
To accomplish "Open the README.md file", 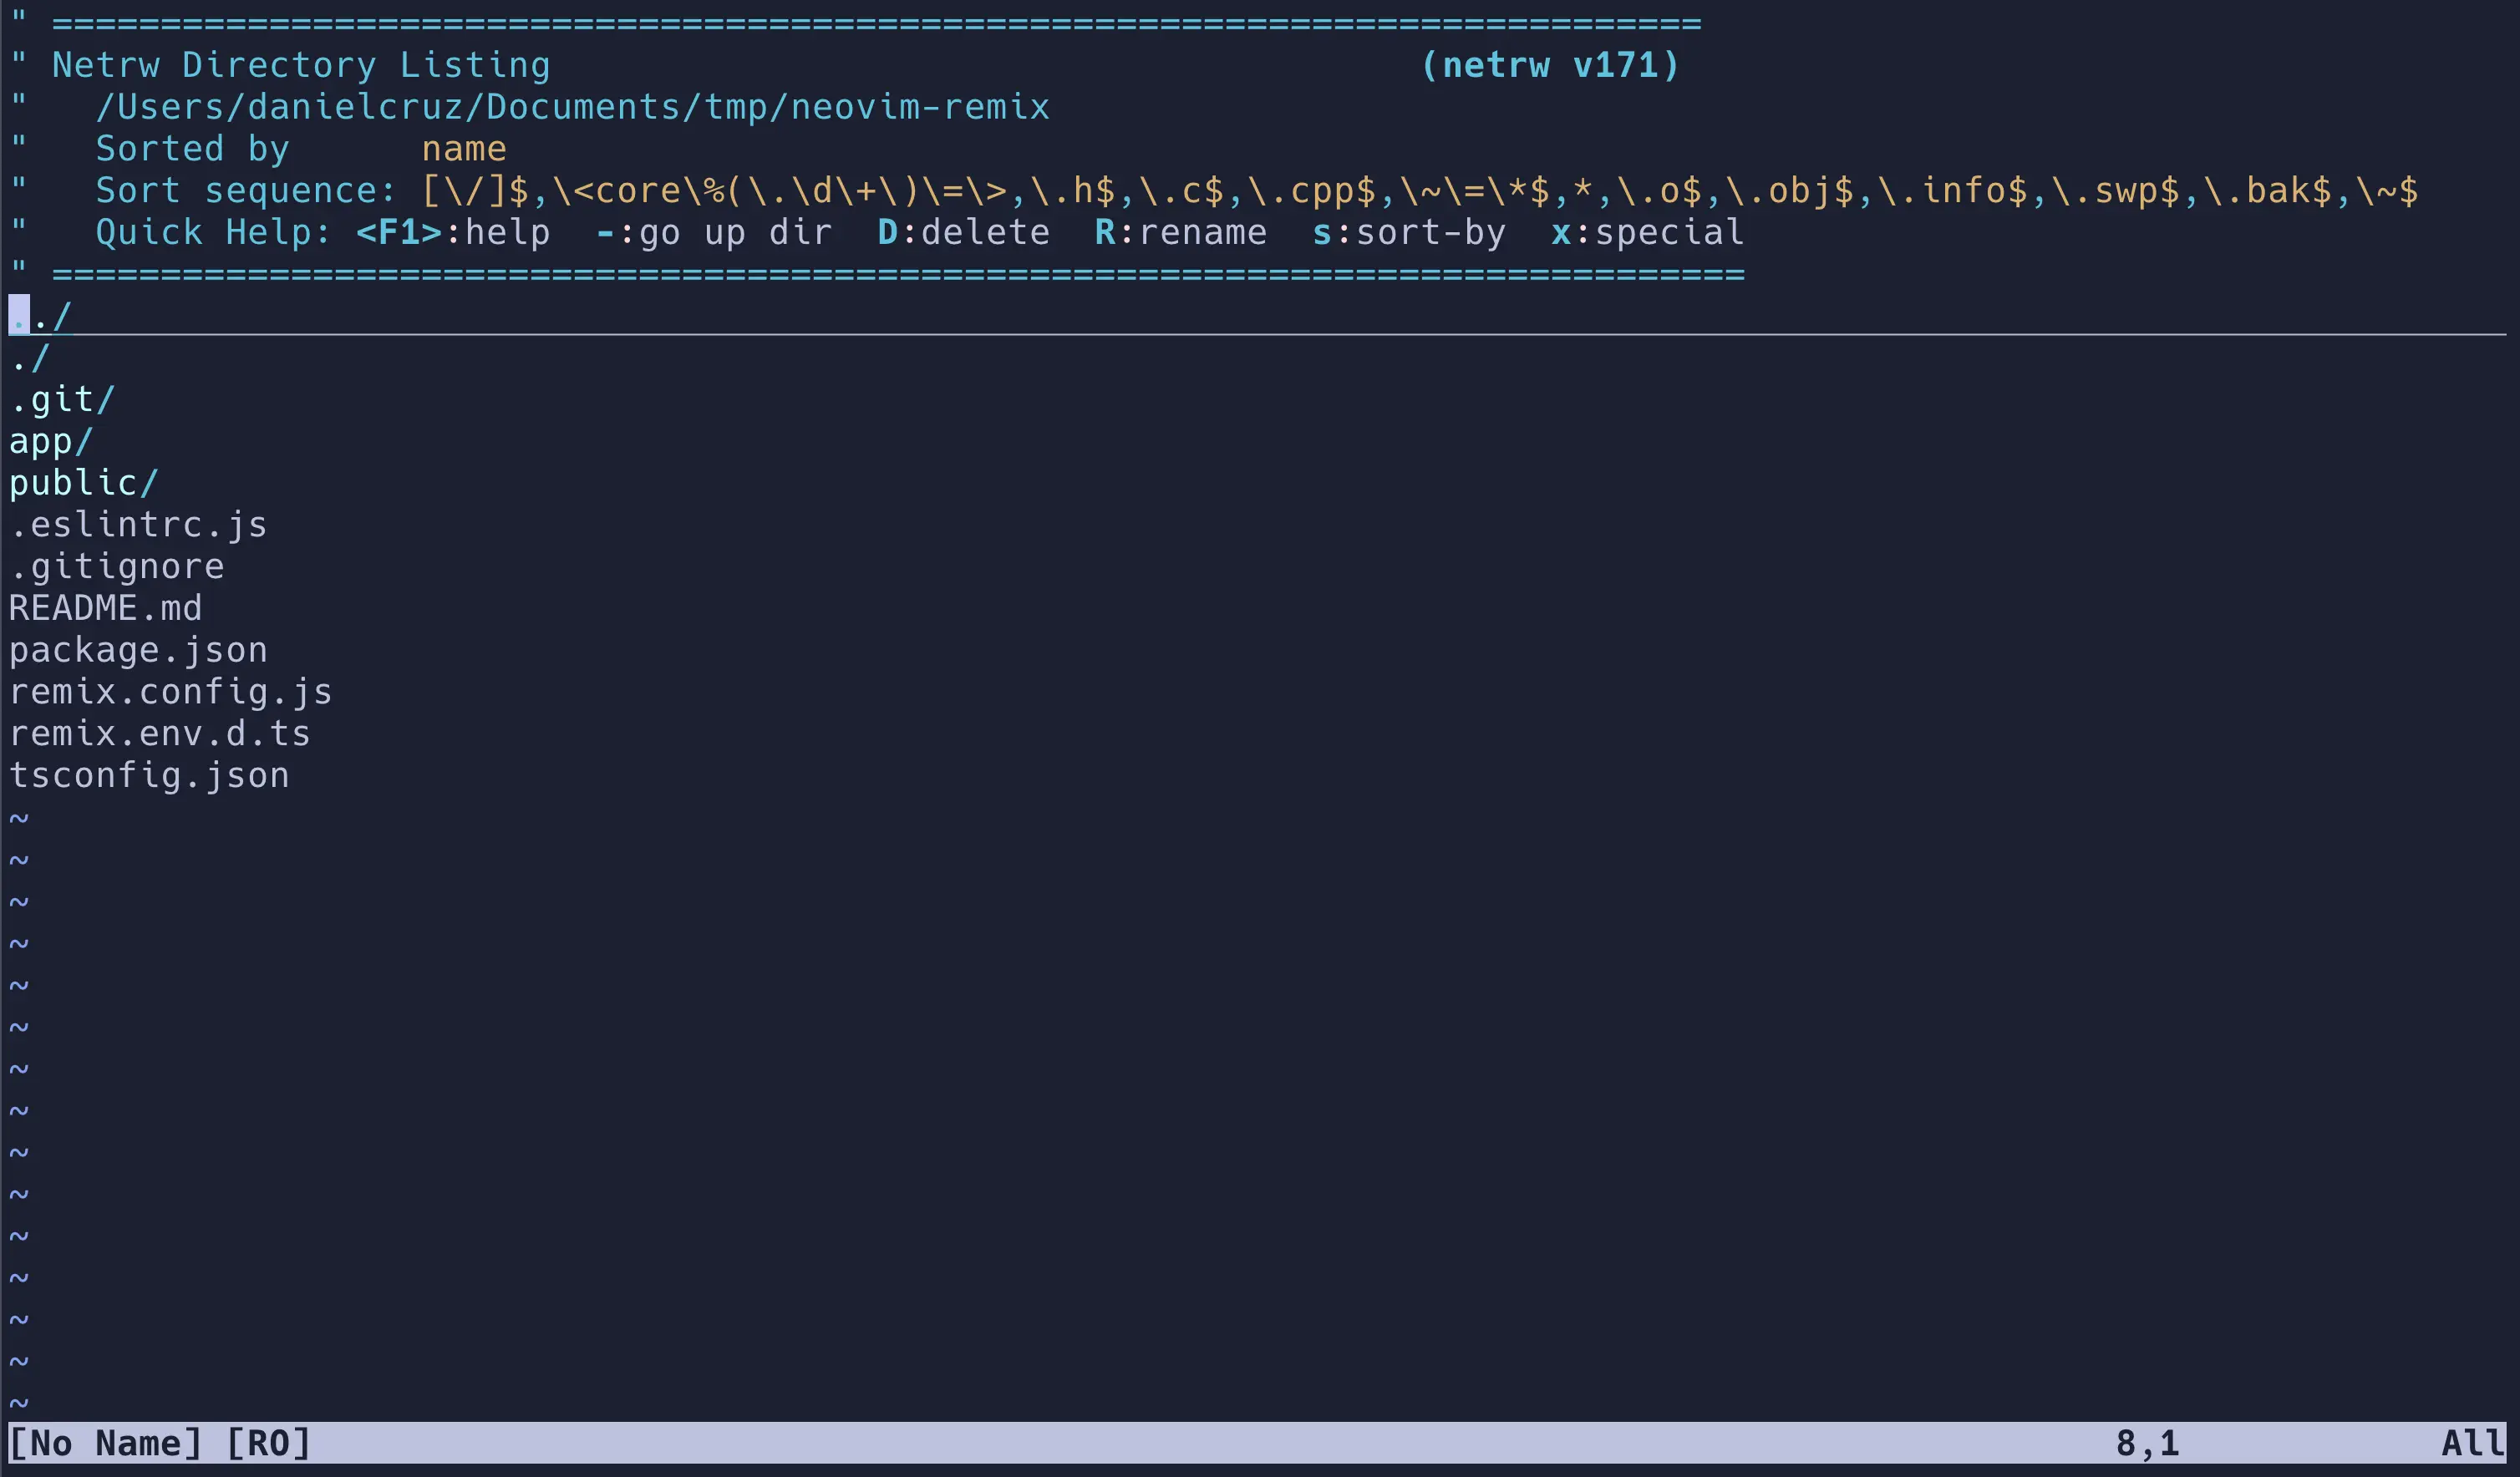I will [105, 607].
